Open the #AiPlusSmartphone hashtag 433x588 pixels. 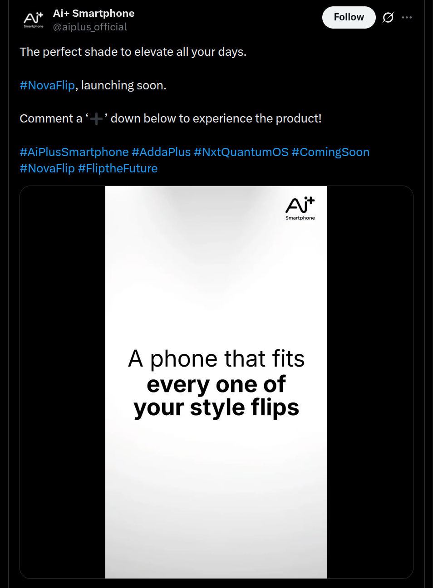tap(74, 152)
